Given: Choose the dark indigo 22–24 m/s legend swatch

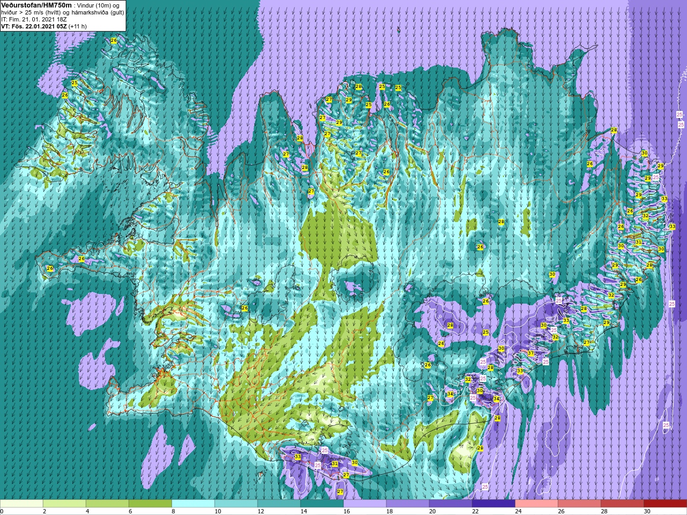Looking at the screenshot, I should click(x=494, y=504).
